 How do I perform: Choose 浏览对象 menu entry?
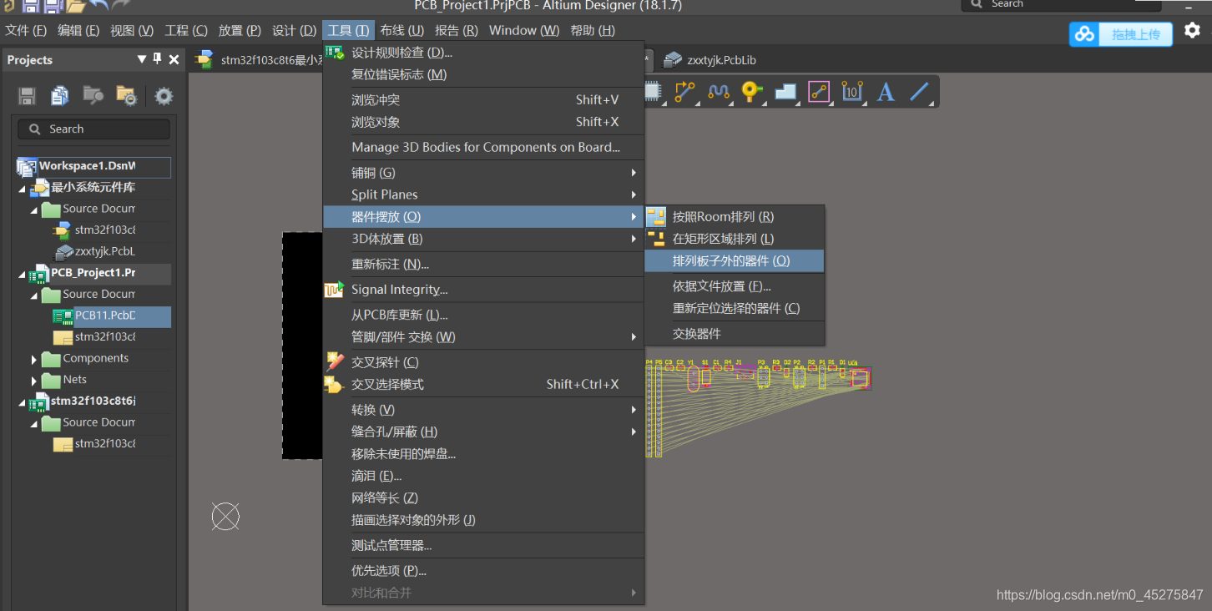click(483, 122)
